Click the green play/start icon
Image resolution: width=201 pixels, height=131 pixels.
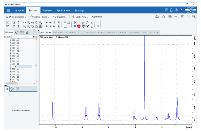coord(75,22)
